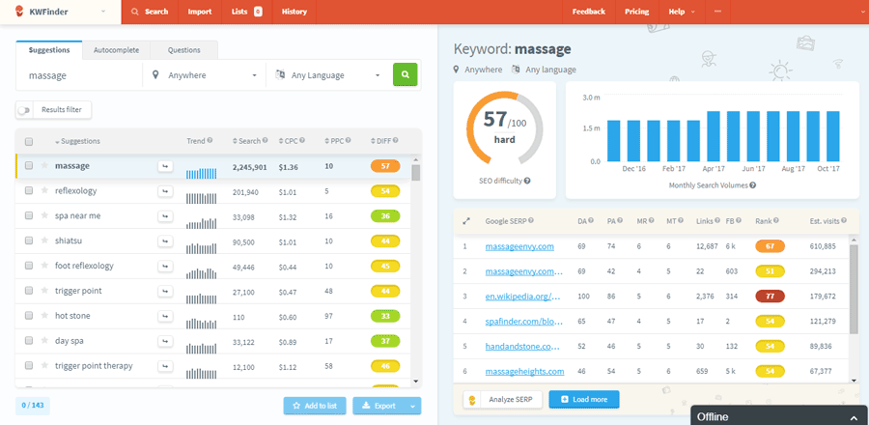
Task: Click the Analyze SERP button
Action: pos(503,400)
